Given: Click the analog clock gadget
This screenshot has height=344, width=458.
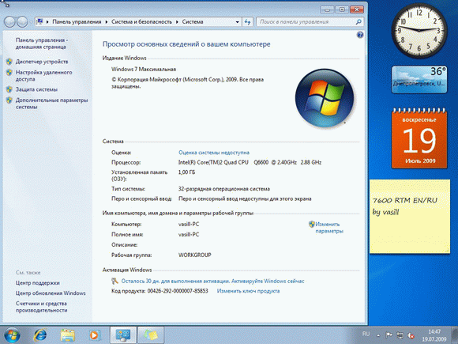Looking at the screenshot, I should [419, 30].
